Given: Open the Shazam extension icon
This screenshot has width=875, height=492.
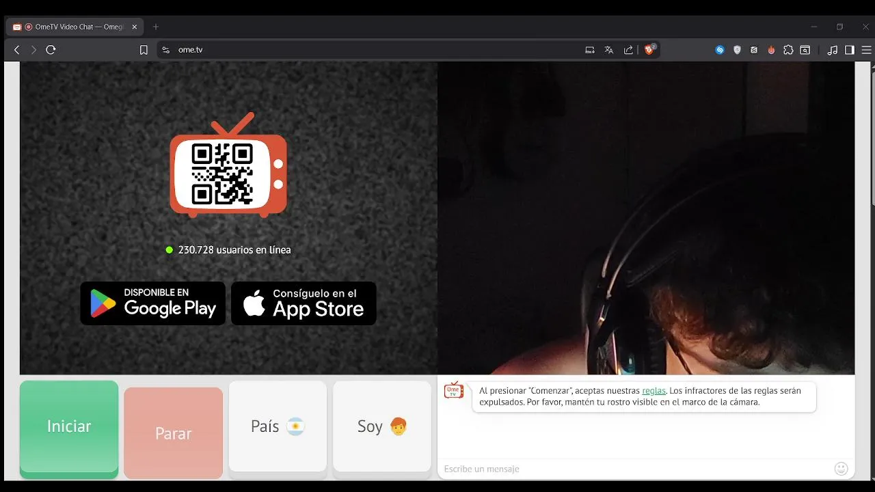Looking at the screenshot, I should pyautogui.click(x=720, y=50).
